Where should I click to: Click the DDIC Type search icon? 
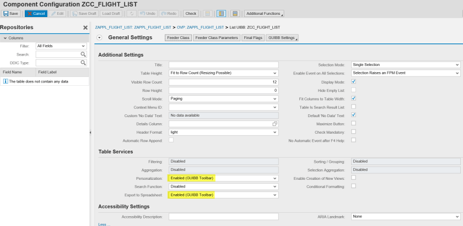point(83,63)
